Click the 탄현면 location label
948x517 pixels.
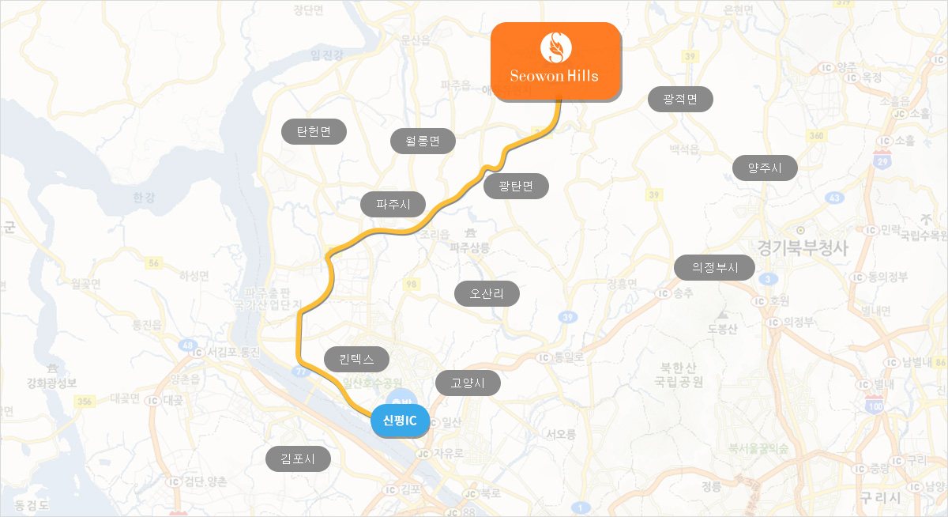tap(314, 131)
